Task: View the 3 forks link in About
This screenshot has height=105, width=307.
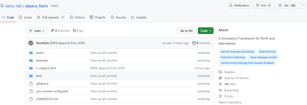Action: [x=229, y=96]
